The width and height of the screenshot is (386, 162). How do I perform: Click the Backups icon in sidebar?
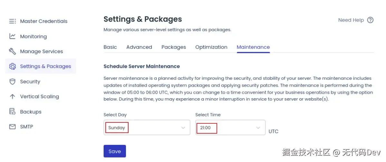12,112
